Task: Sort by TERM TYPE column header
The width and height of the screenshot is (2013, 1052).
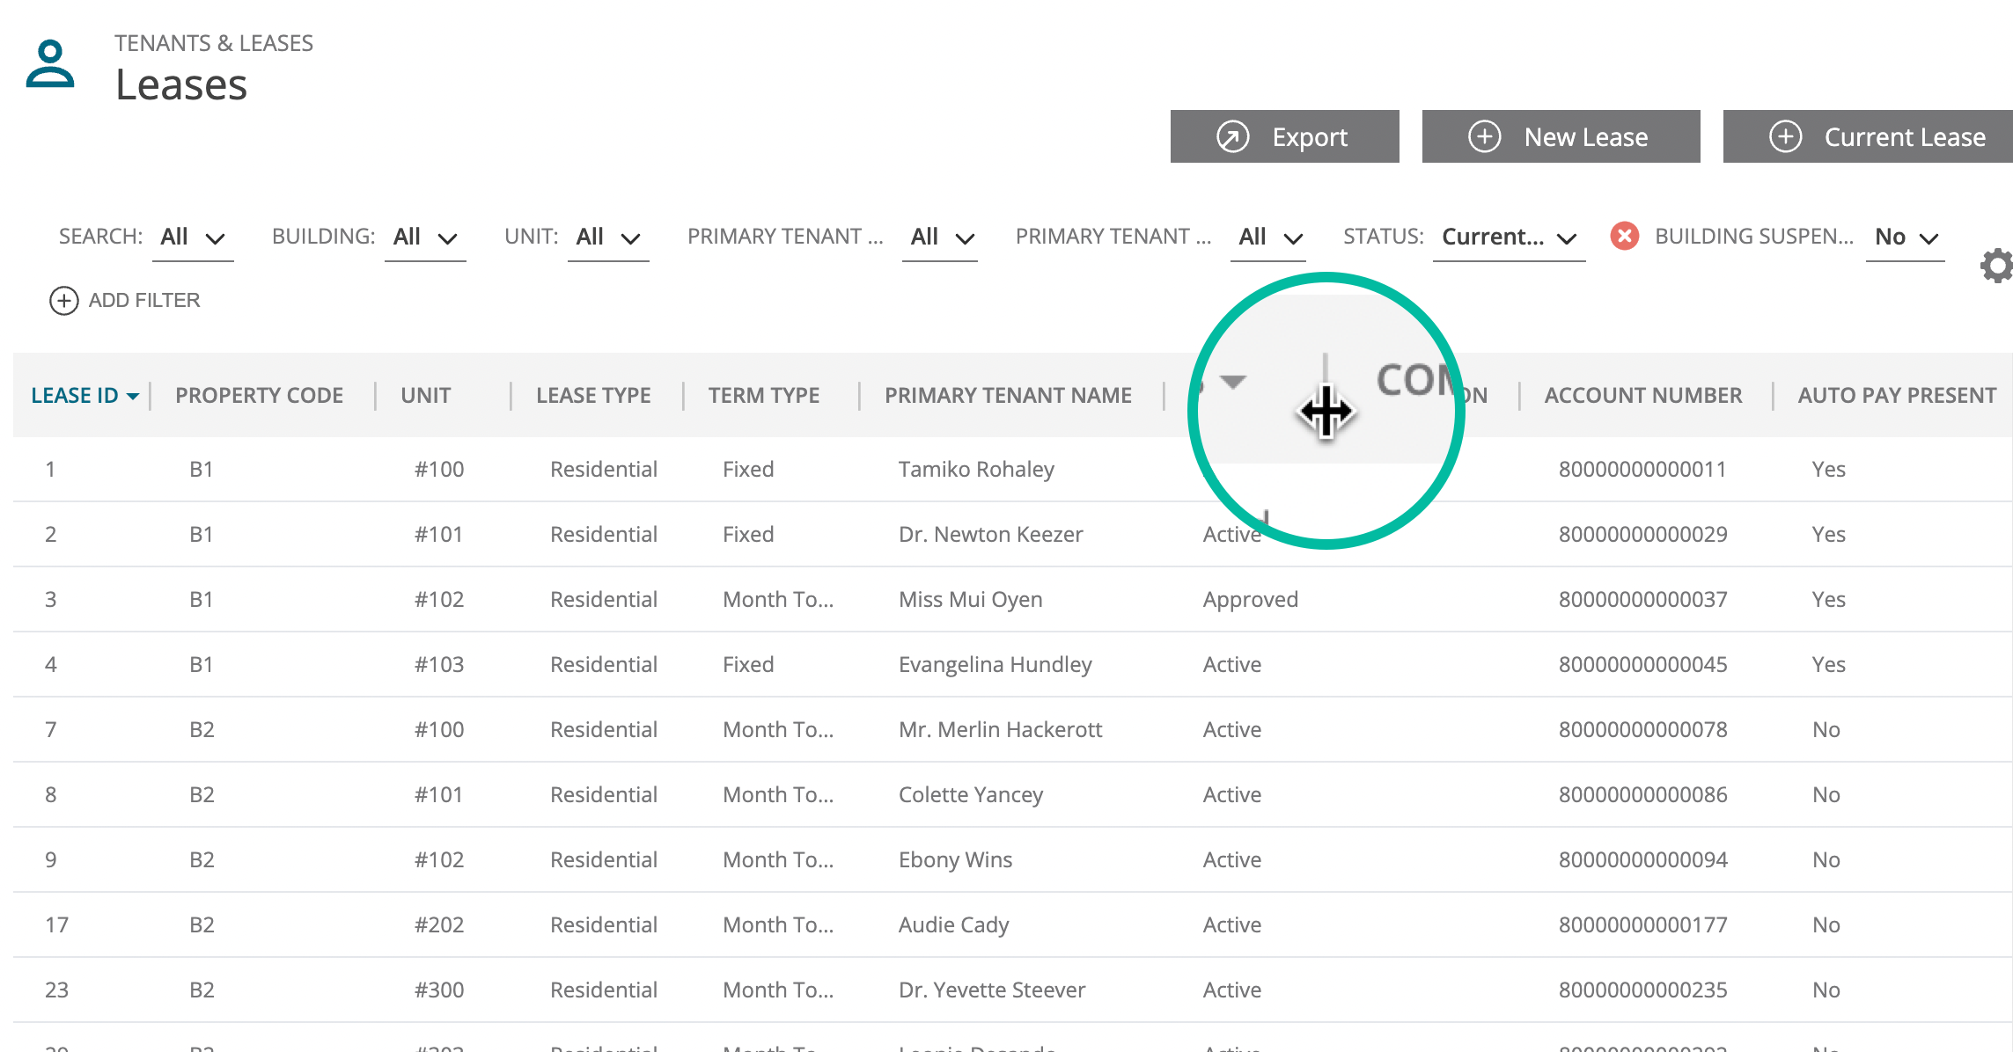Action: [763, 396]
